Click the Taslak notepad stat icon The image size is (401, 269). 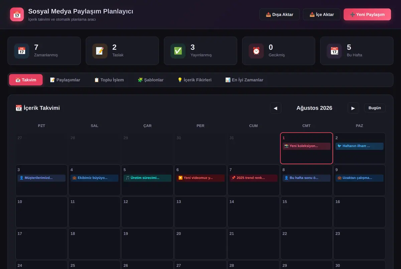click(100, 51)
